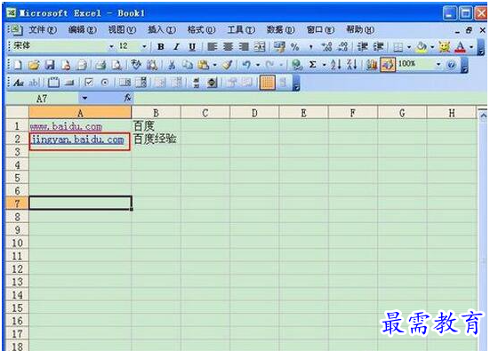Click the fx Insert Function button
This screenshot has width=490, height=351.
point(127,99)
